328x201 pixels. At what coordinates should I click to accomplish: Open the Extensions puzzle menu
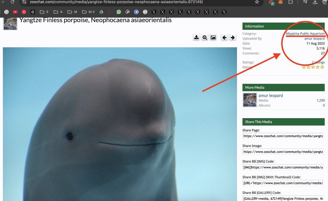pos(291,2)
